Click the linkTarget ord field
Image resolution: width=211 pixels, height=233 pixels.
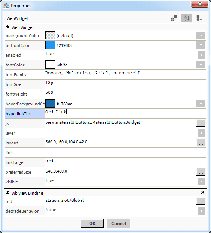pyautogui.click(x=126, y=162)
